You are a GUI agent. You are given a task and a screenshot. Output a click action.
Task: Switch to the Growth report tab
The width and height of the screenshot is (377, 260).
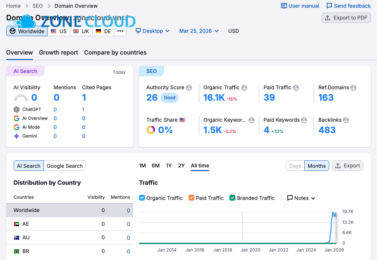pyautogui.click(x=58, y=52)
